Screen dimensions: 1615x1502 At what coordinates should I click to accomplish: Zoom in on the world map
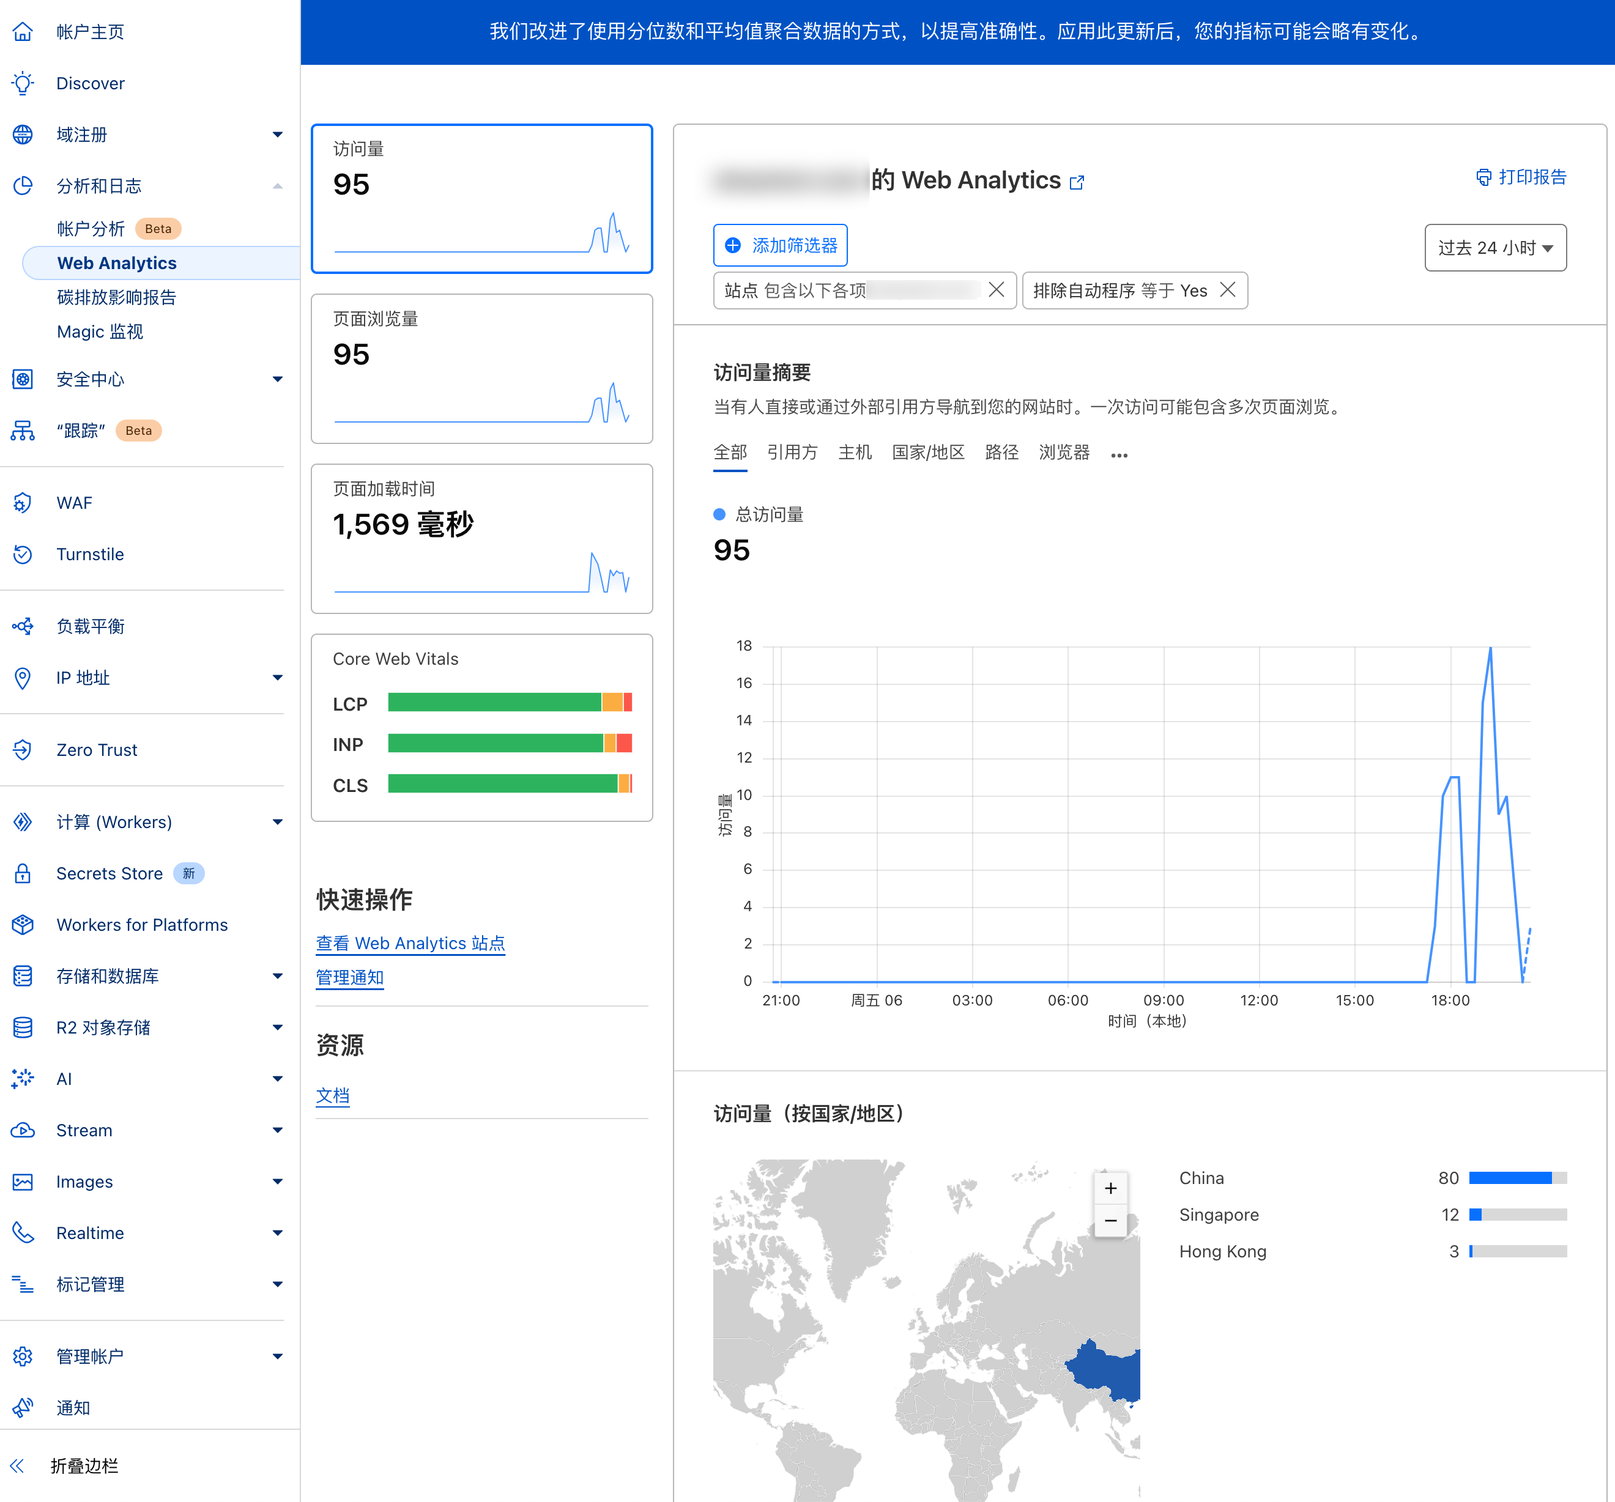[x=1110, y=1188]
